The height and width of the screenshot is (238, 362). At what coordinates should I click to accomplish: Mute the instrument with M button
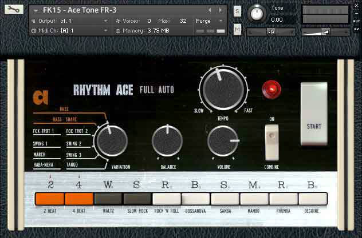[237, 29]
